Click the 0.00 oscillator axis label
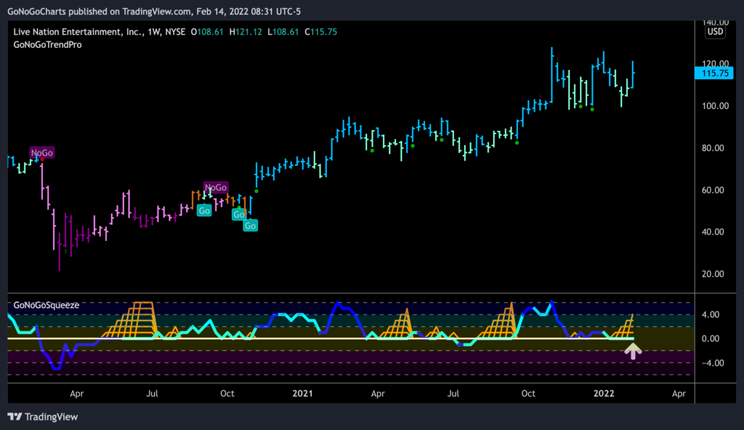Image resolution: width=744 pixels, height=430 pixels. click(711, 338)
